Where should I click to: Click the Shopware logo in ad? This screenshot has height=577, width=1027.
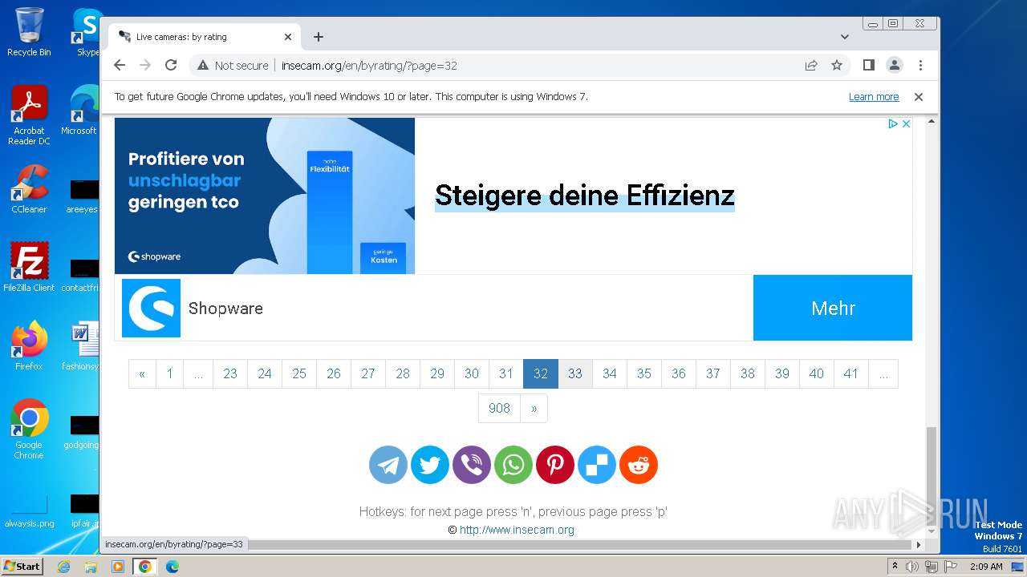point(151,308)
